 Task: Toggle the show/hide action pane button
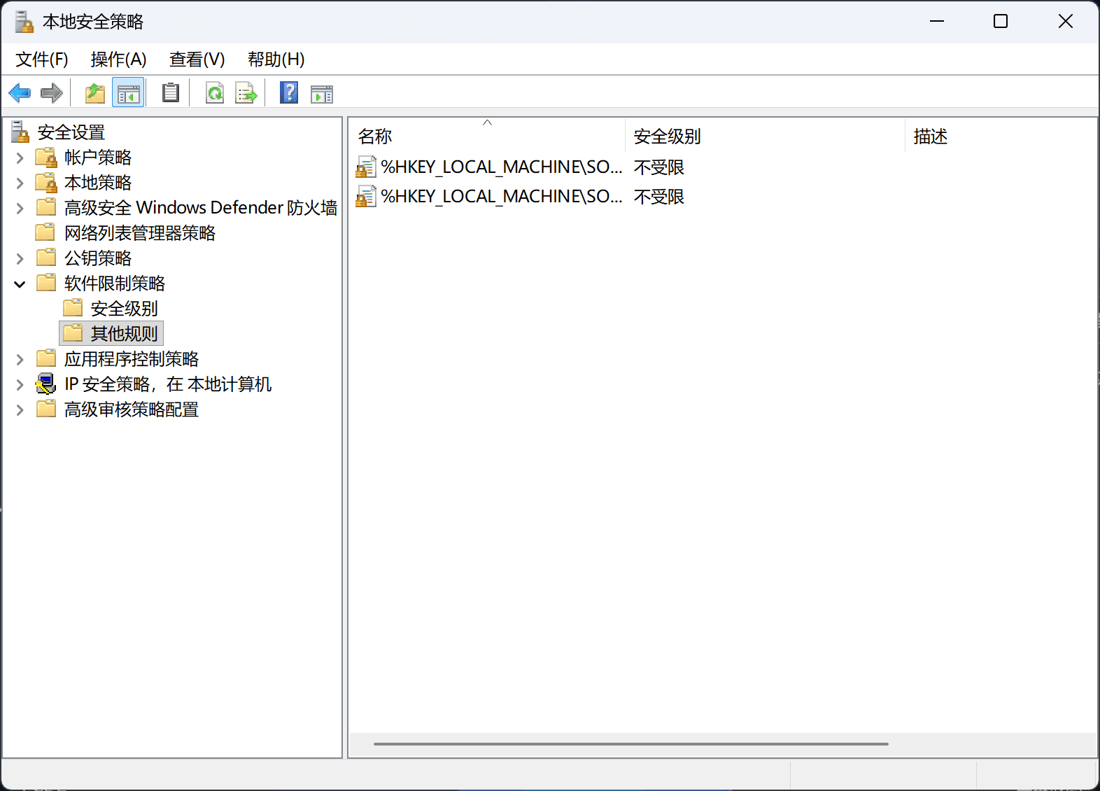tap(322, 93)
